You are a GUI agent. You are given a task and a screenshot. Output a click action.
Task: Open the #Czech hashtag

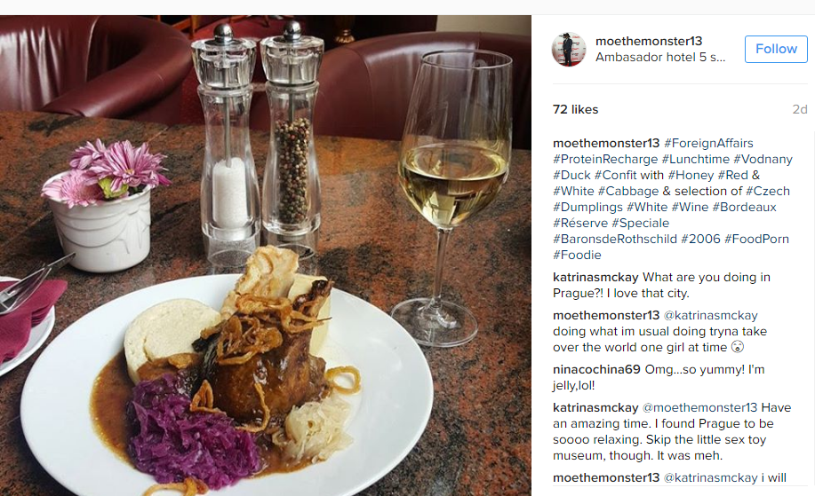[768, 191]
